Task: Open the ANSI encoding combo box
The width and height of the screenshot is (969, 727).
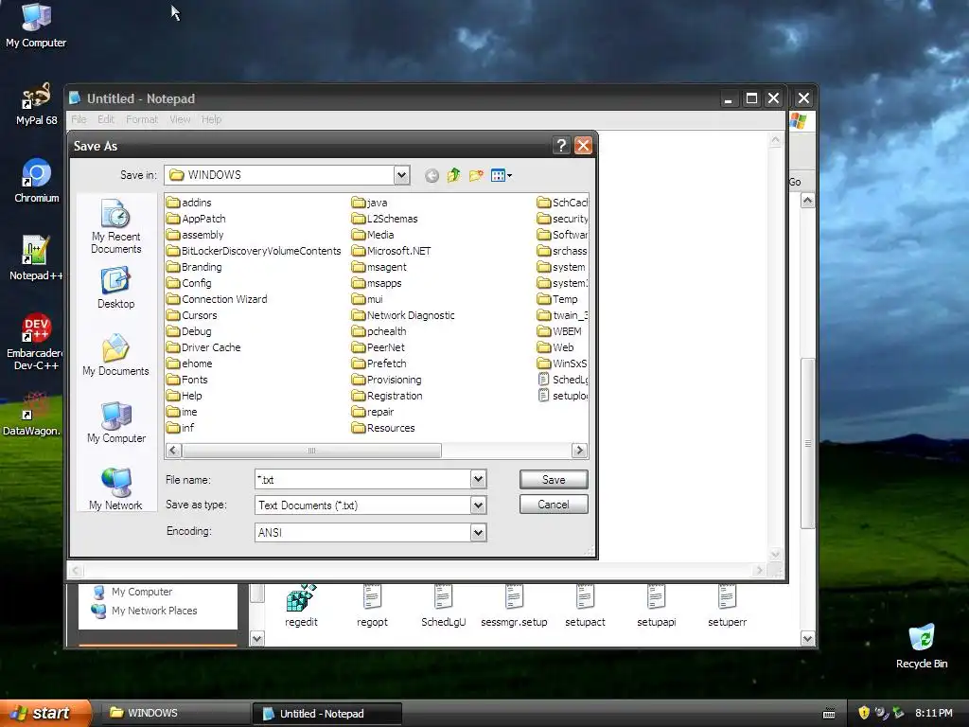Action: pos(371,532)
